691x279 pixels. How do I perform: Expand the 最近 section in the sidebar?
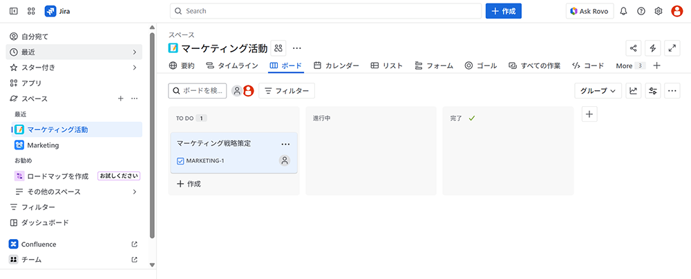pyautogui.click(x=134, y=52)
